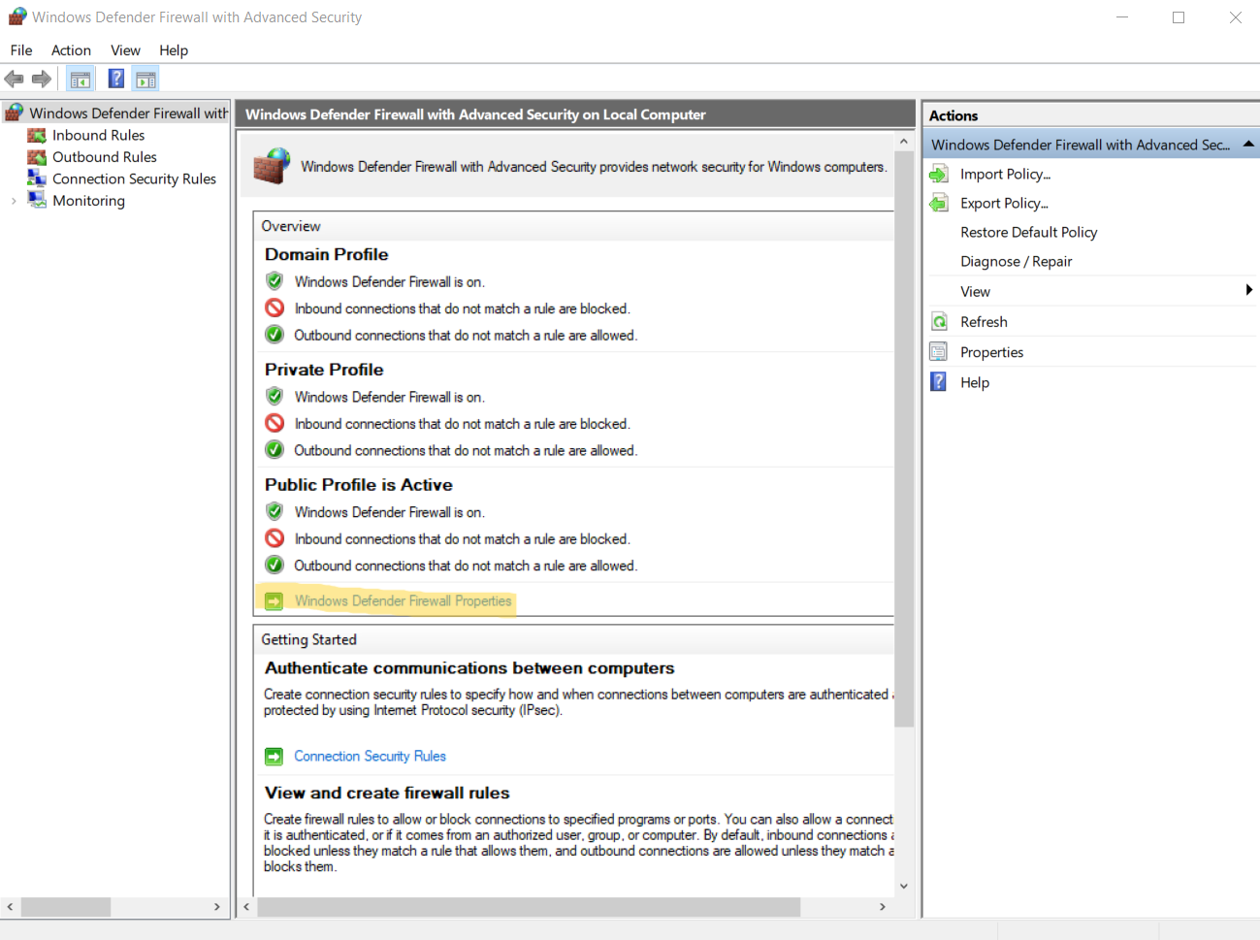The image size is (1260, 940).
Task: Select Outbound Rules in the tree
Action: pyautogui.click(x=105, y=157)
